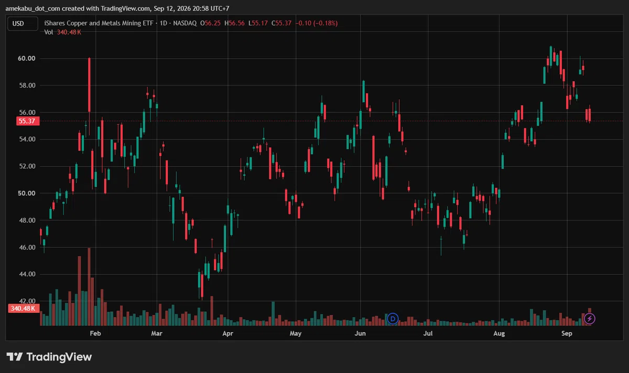Click the tallest red volume bar
This screenshot has width=629, height=373.
coord(89,287)
